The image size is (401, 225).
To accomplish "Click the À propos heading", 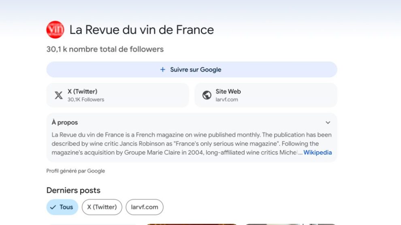I will tap(65, 122).
